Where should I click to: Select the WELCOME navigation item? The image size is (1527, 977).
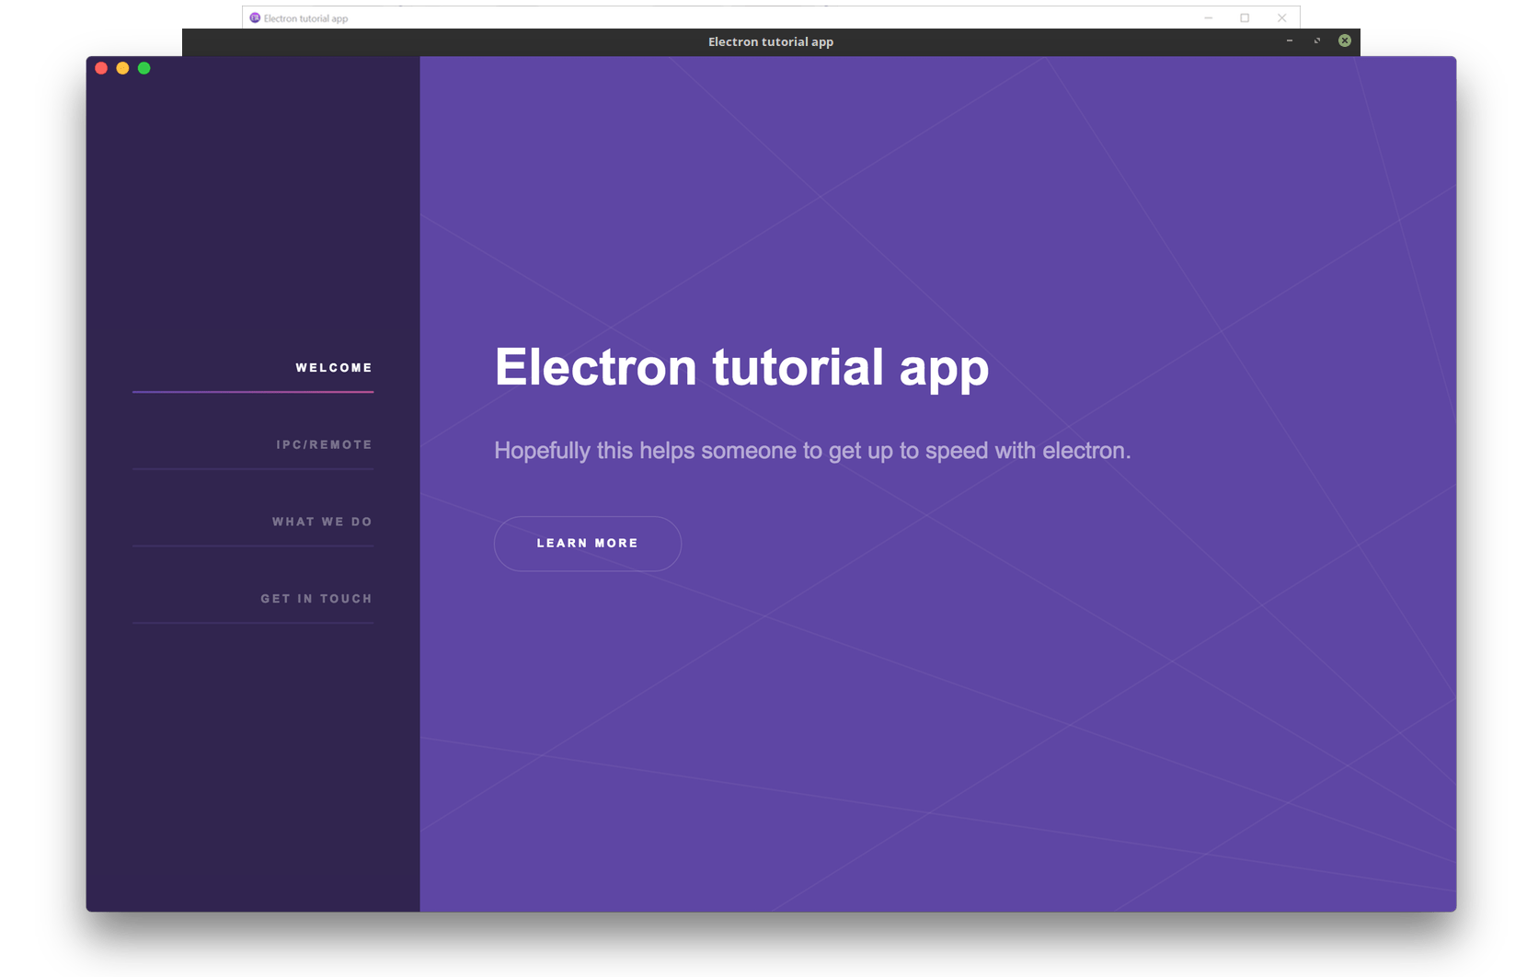(x=333, y=366)
